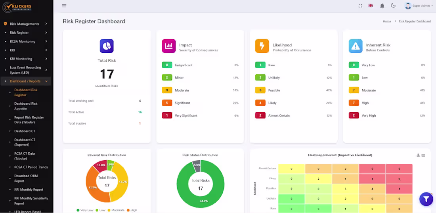
Task: Toggle Moderate legend in Inherent Risk chart
Action: 116,210
